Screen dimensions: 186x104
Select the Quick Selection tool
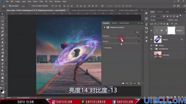pyautogui.click(x=2, y=24)
